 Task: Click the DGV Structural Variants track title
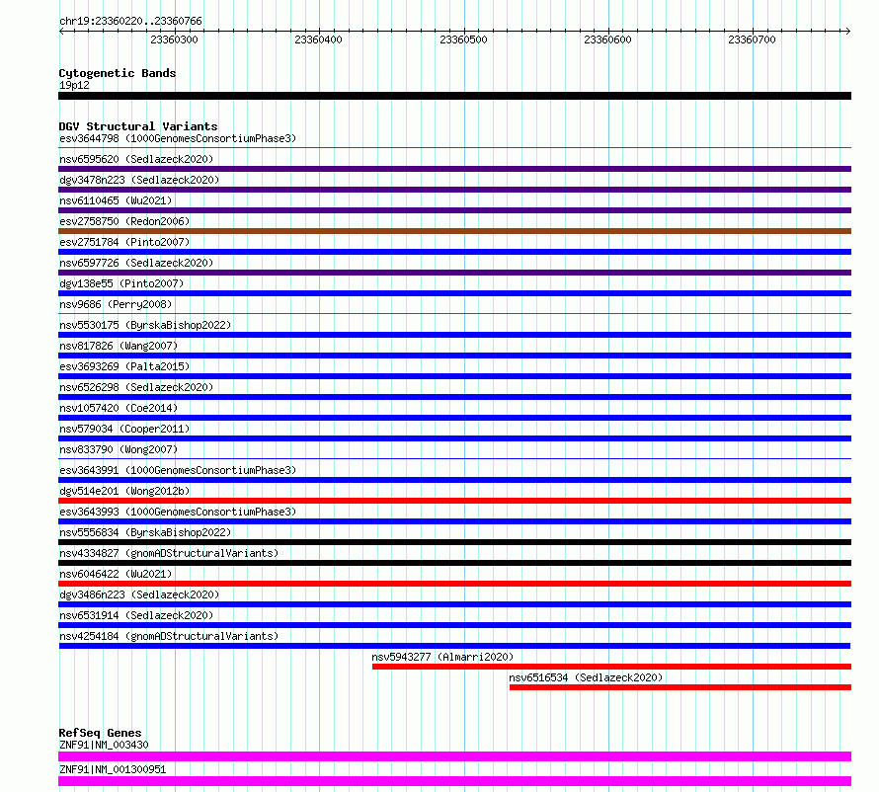click(138, 126)
